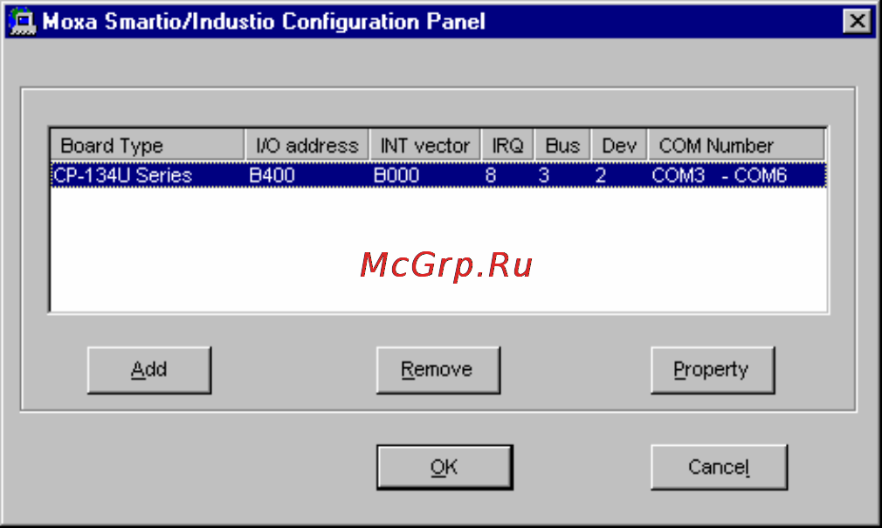The image size is (882, 528).
Task: Click the Dev value 2
Action: click(x=600, y=175)
